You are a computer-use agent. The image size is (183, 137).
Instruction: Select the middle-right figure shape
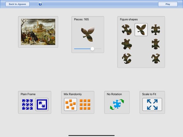[x=156, y=44]
